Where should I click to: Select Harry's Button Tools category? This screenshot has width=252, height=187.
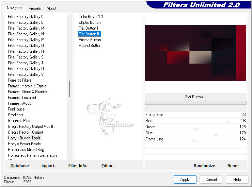pos(24,138)
